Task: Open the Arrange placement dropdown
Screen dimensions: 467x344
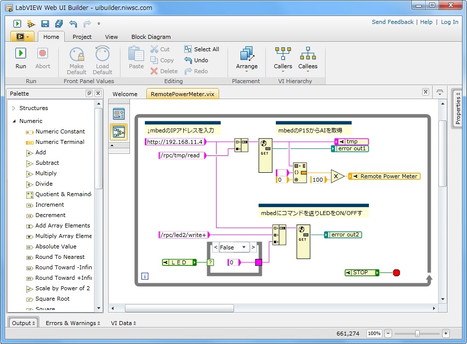Action: pyautogui.click(x=247, y=59)
